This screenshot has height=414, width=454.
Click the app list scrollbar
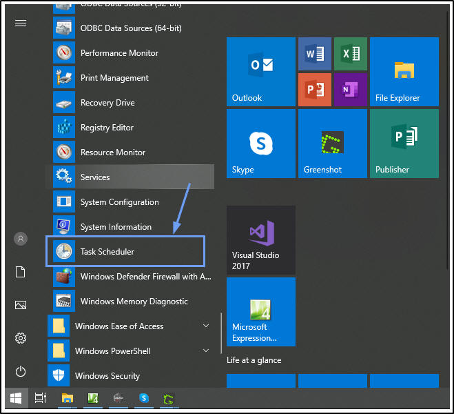221,333
